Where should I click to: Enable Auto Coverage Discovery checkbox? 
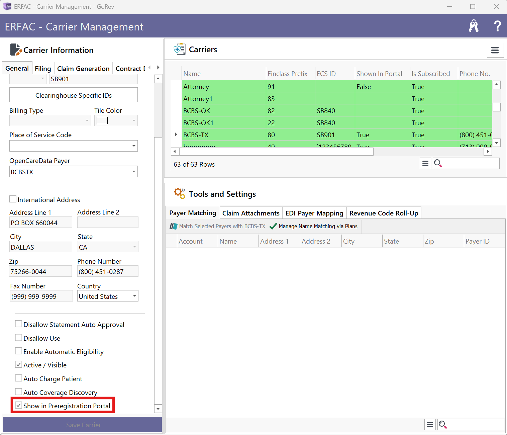(19, 392)
